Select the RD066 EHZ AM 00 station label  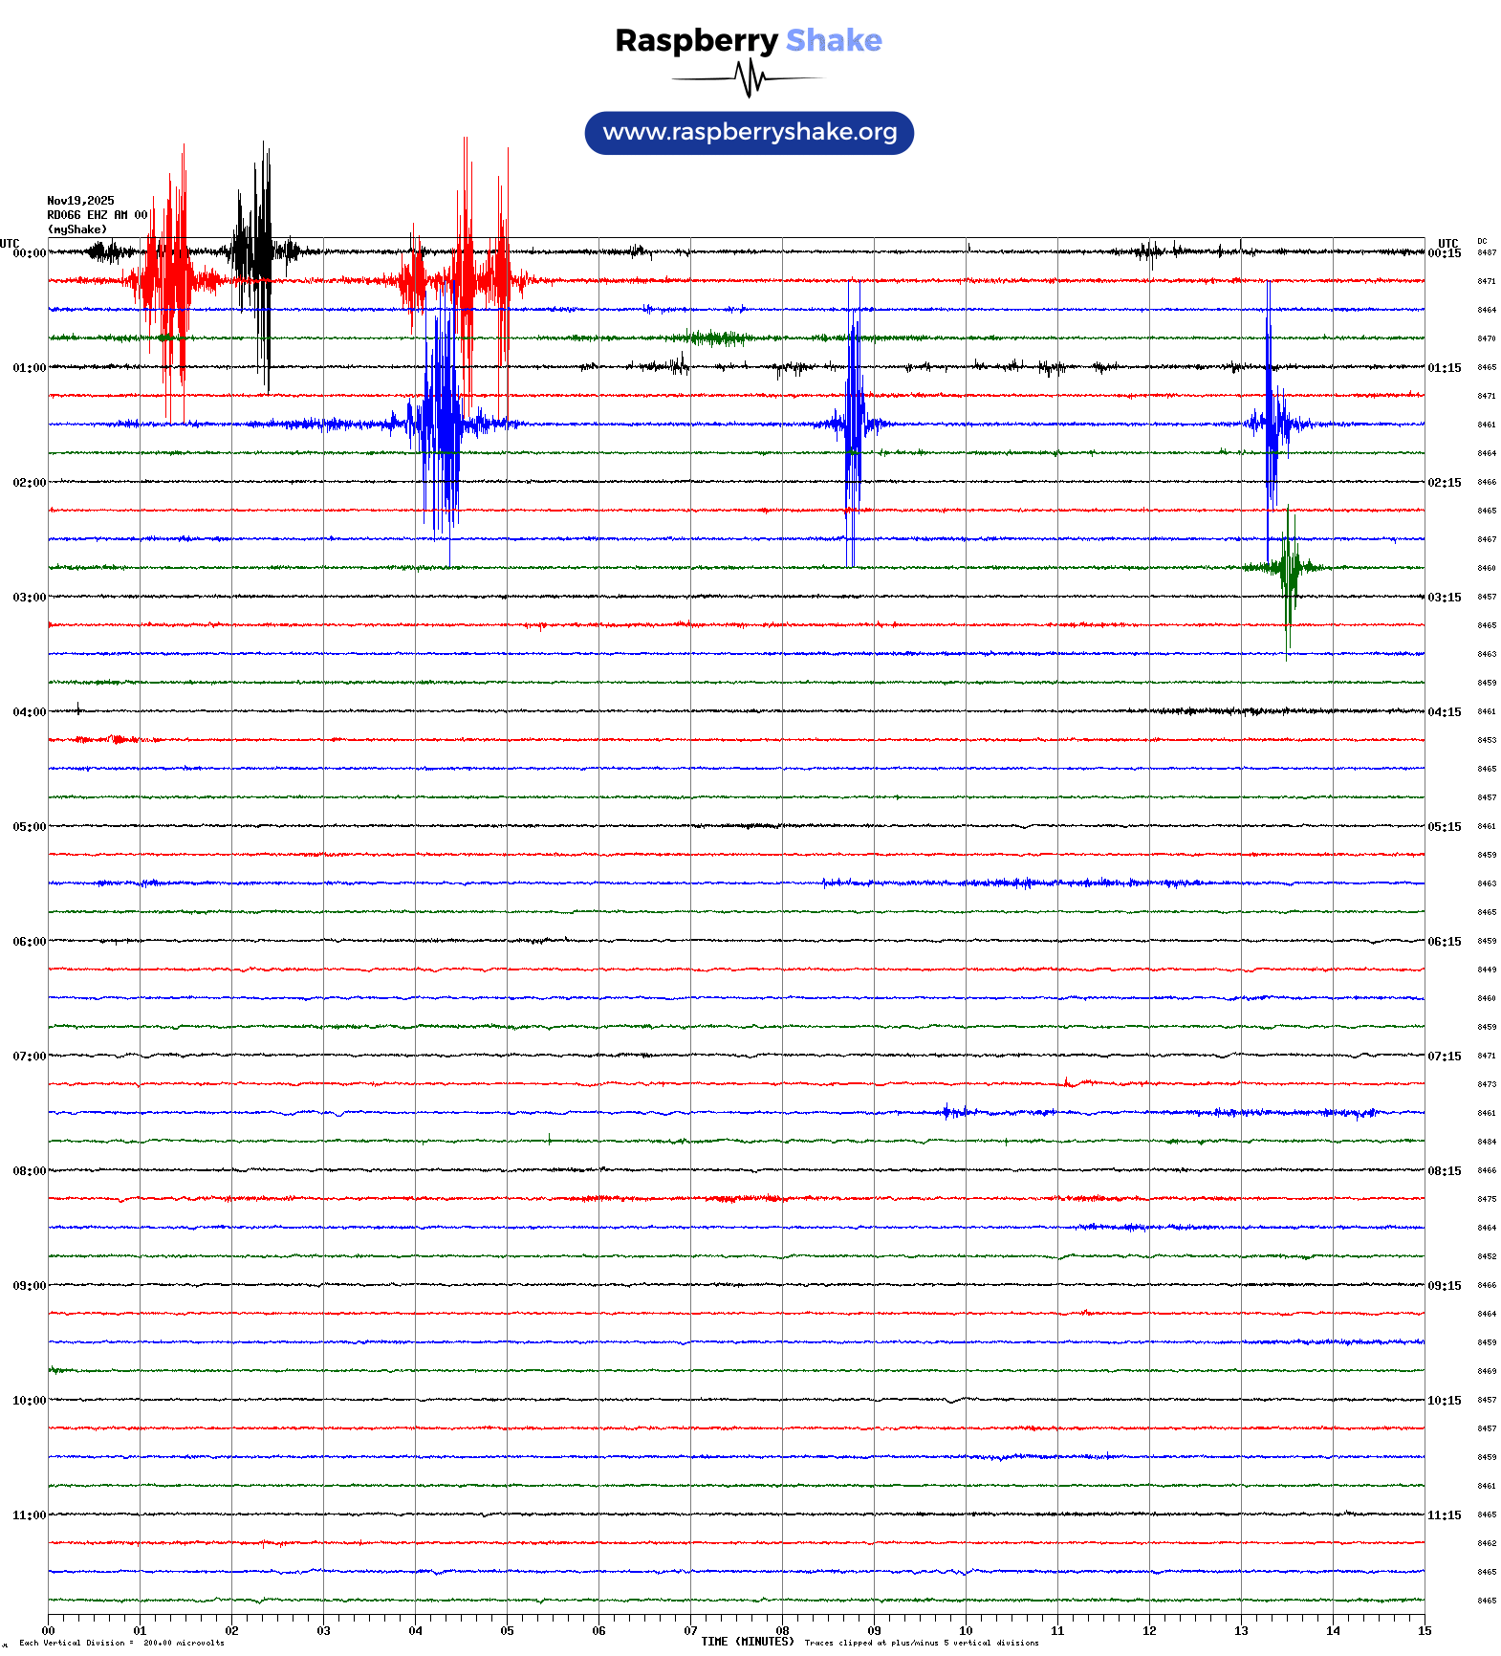point(97,215)
